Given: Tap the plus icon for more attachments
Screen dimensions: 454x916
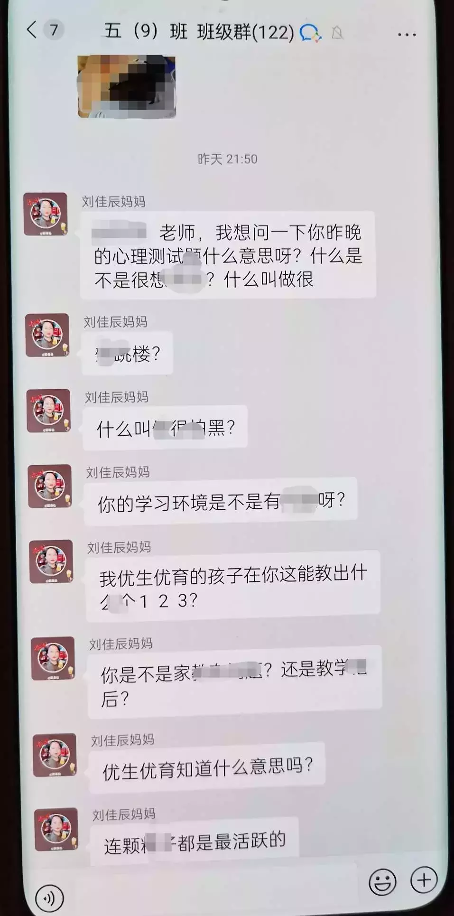Looking at the screenshot, I should (424, 880).
